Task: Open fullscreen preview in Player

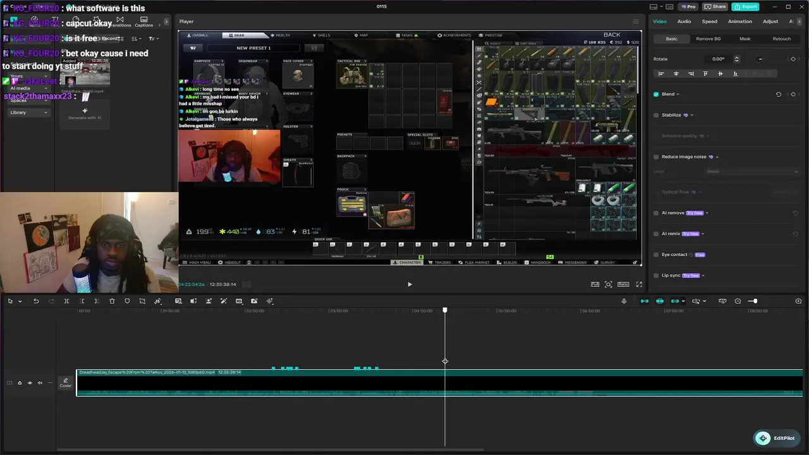Action: (x=639, y=284)
